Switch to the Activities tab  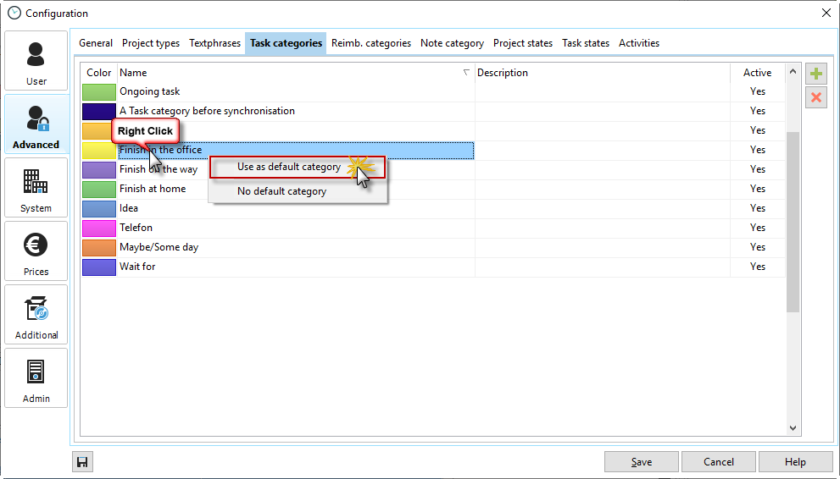(638, 43)
